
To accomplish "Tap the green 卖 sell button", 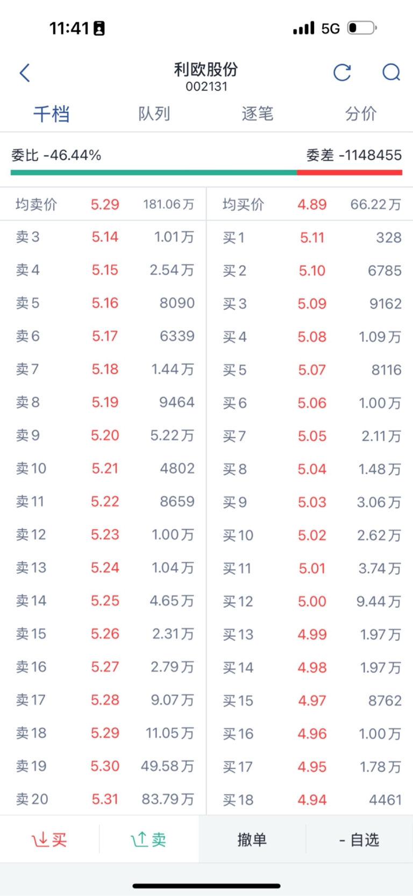I will click(149, 839).
